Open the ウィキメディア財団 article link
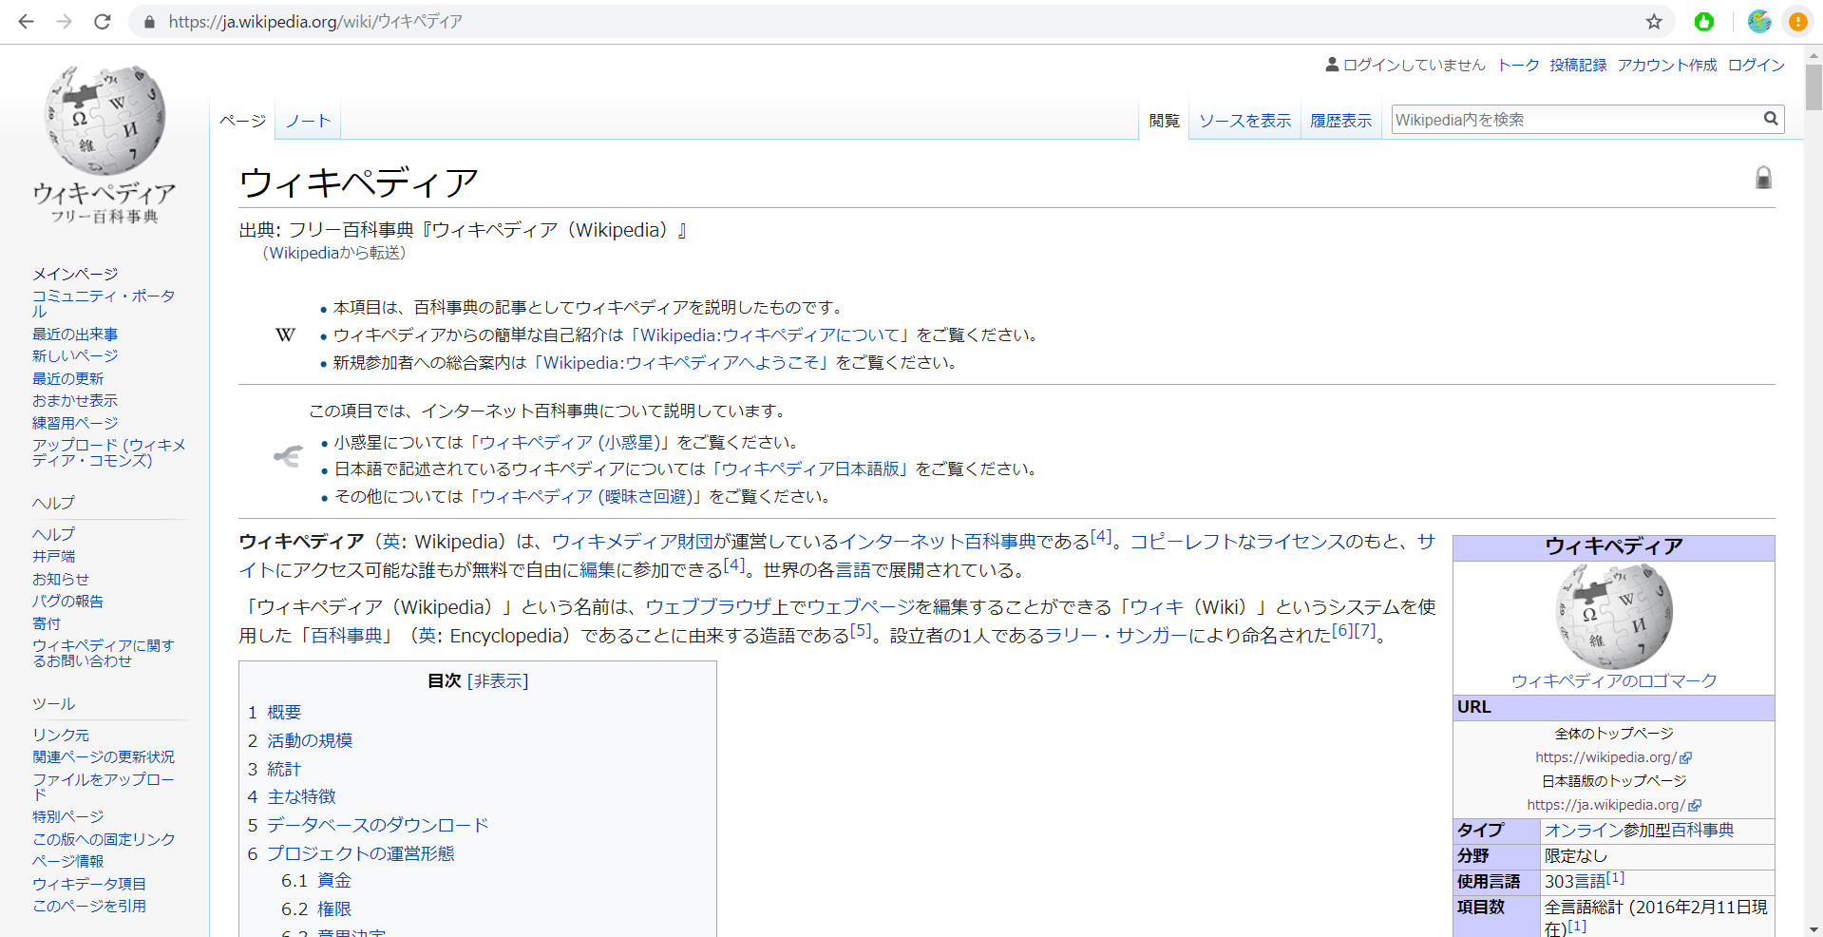This screenshot has width=1823, height=937. coord(632,541)
